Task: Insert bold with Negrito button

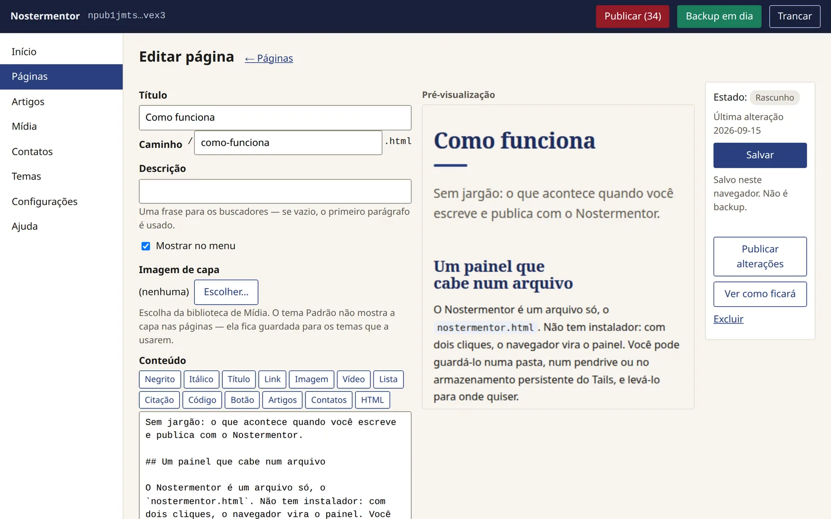Action: [x=160, y=379]
